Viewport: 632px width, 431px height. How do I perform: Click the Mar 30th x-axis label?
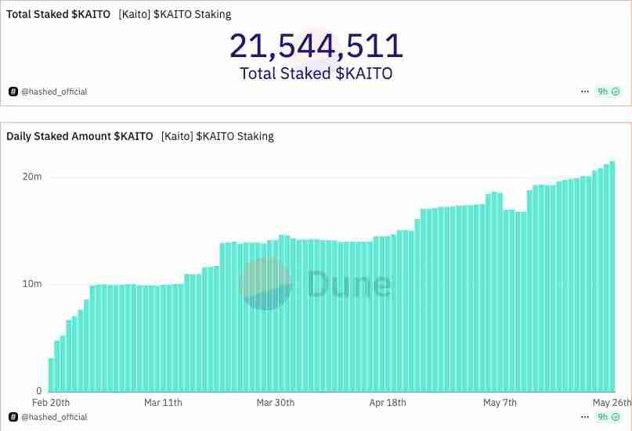(276, 403)
